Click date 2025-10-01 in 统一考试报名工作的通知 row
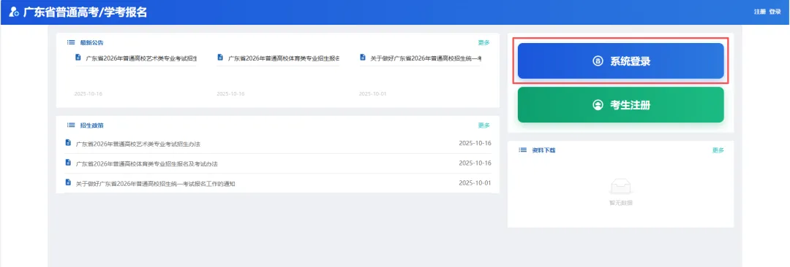The width and height of the screenshot is (790, 267). (475, 183)
